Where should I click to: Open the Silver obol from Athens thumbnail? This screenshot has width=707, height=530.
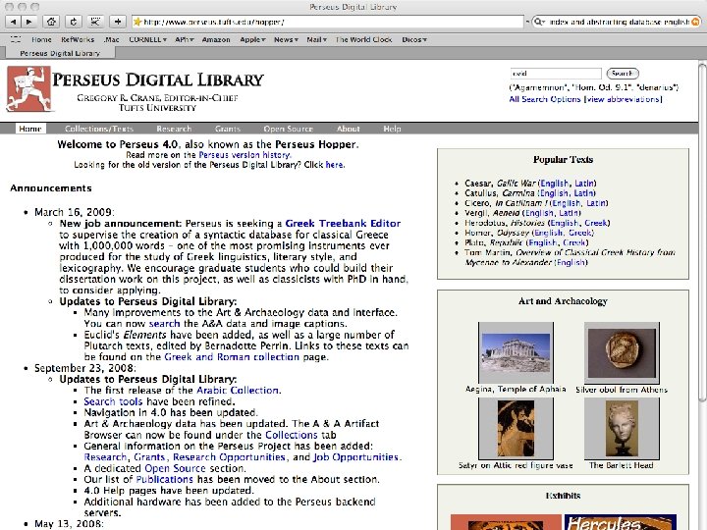point(622,352)
